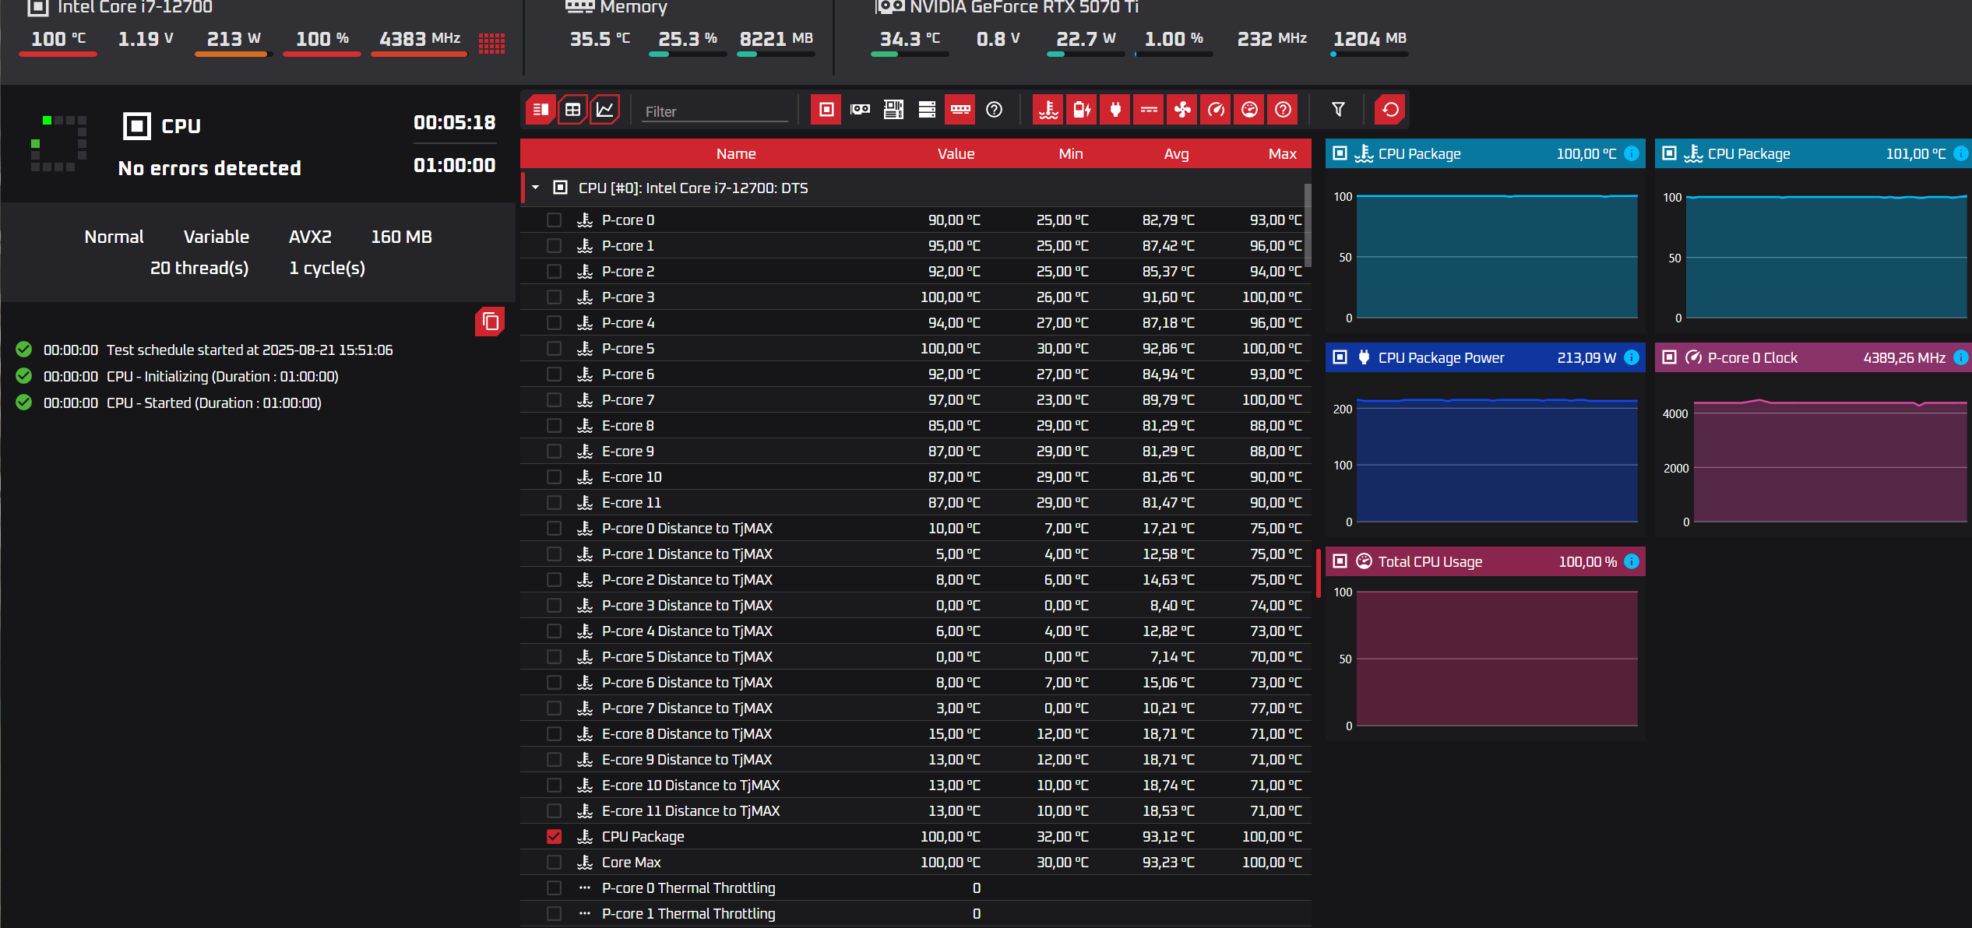Viewport: 1972px width, 928px height.
Task: Open the info button on the Total CPU Usage graph
Action: tap(1632, 561)
